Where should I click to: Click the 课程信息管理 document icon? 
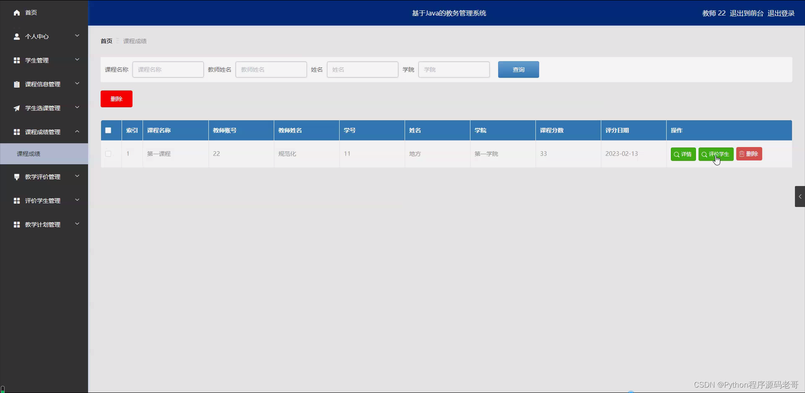[x=16, y=84]
